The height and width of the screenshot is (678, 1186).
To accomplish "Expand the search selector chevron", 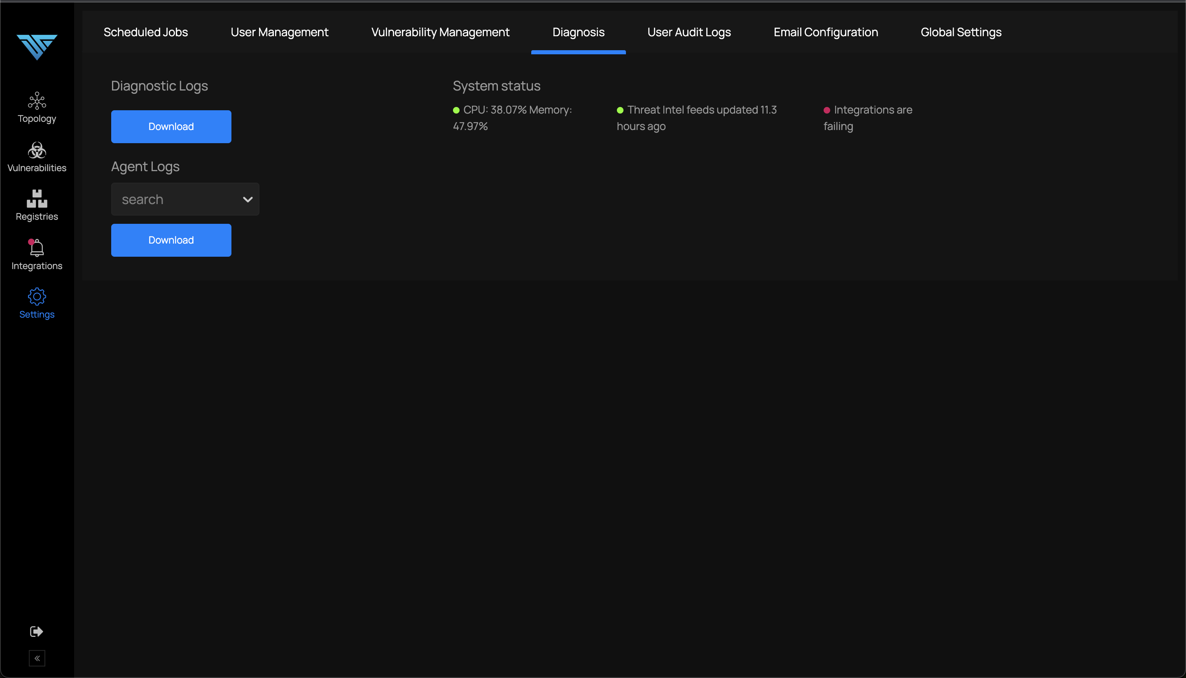I will [247, 199].
